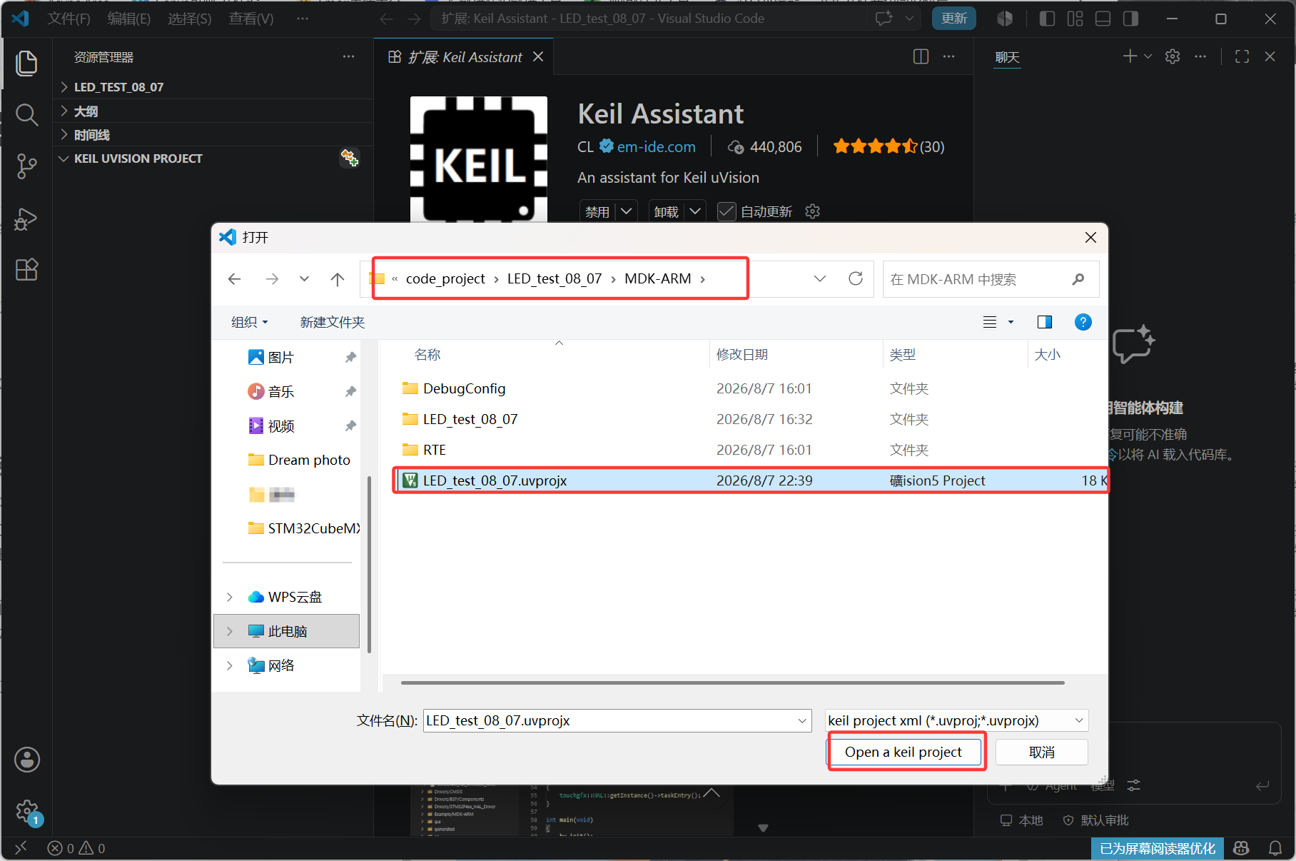Open dialog help question mark
The image size is (1296, 861).
coord(1083,322)
